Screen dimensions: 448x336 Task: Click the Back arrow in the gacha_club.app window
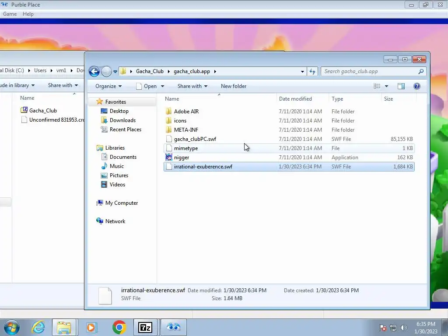click(94, 71)
